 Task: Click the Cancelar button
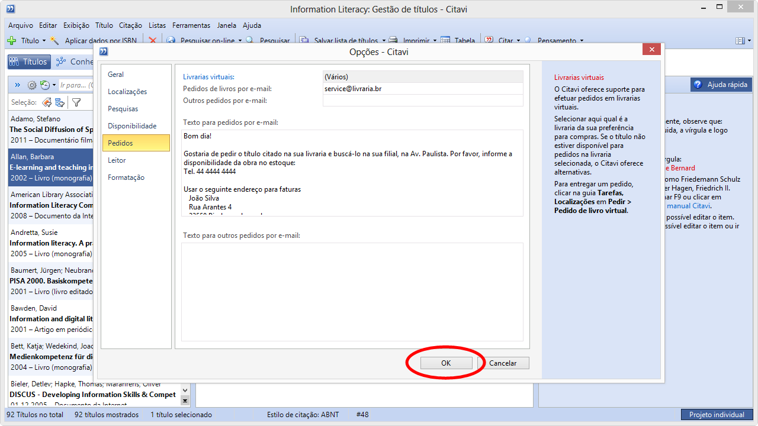[503, 363]
